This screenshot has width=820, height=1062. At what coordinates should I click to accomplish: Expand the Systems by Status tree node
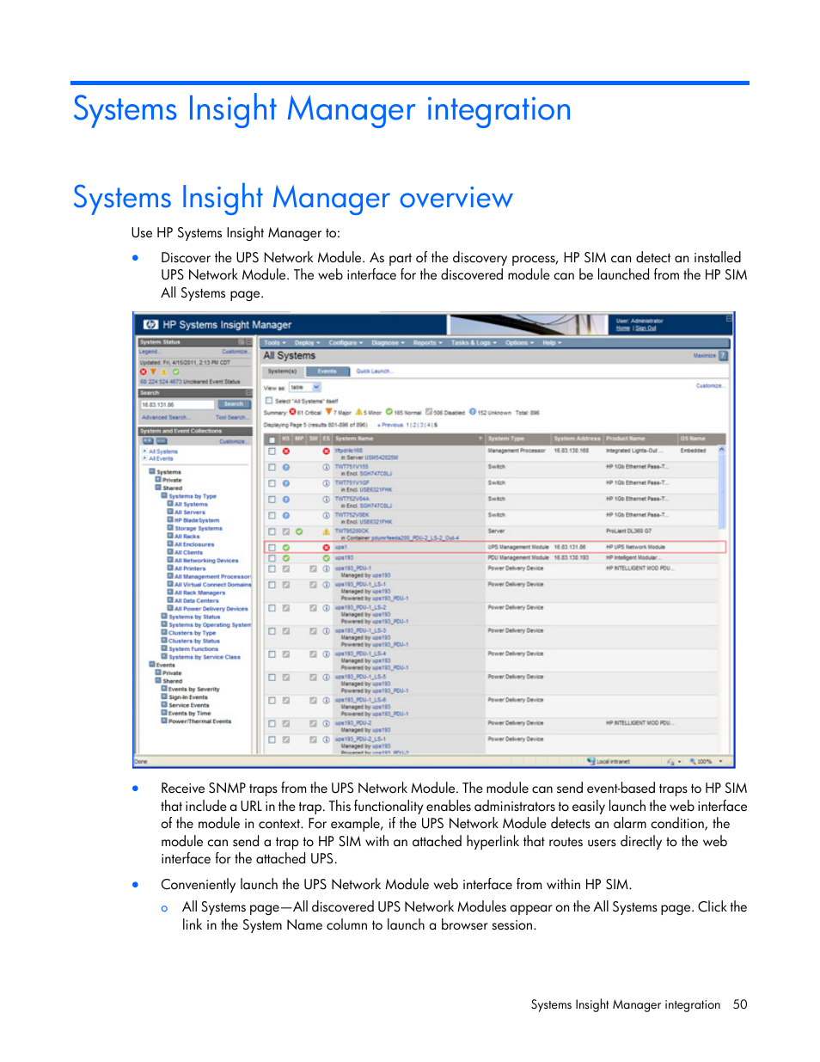coord(164,617)
